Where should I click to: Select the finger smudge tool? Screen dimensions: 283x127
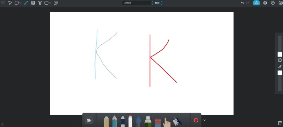pos(167,122)
